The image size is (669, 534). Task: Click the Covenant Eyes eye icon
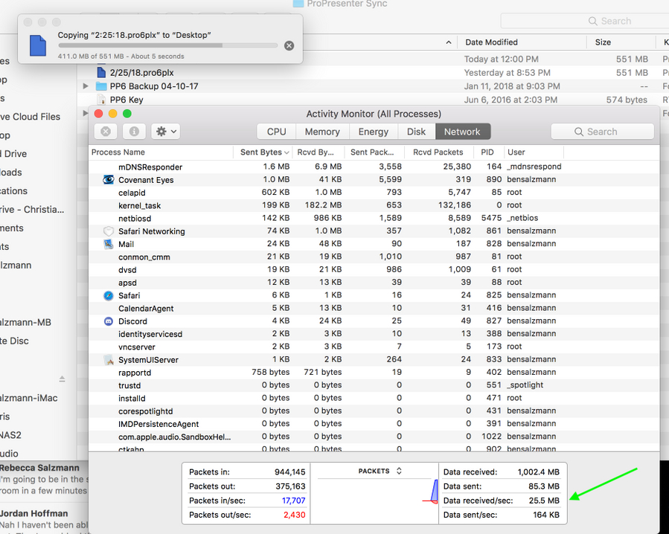[109, 179]
